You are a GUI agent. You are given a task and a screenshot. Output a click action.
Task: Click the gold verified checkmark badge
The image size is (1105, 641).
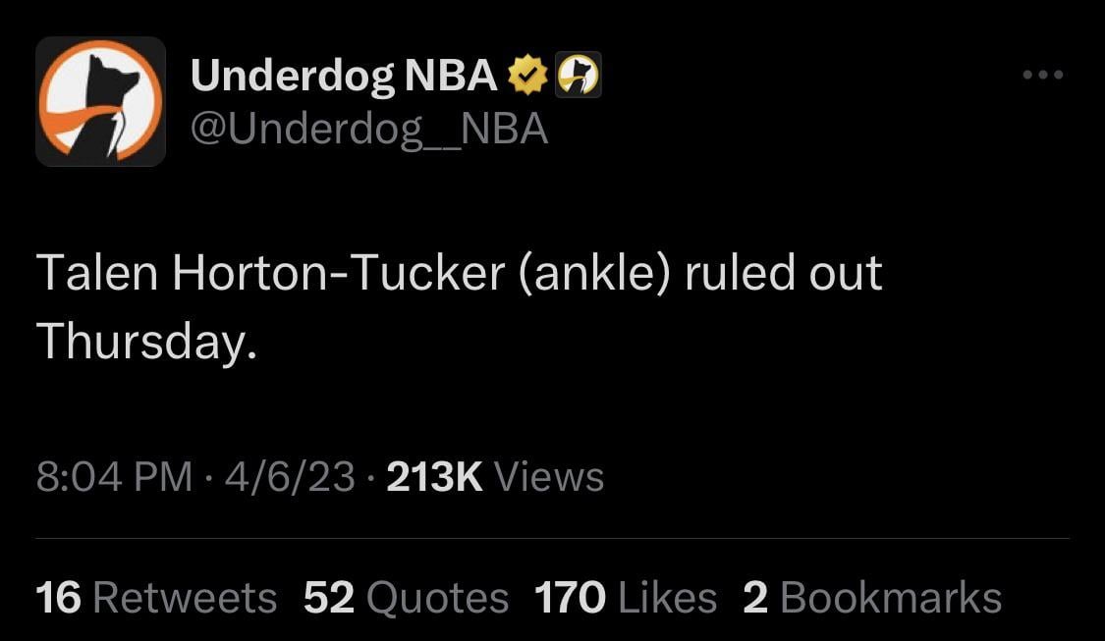(528, 76)
